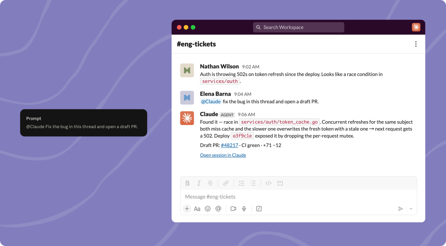
Task: Click the search magnifier icon
Action: tap(258, 27)
